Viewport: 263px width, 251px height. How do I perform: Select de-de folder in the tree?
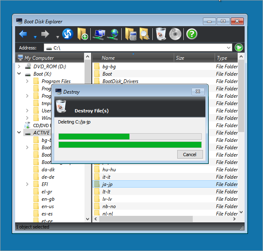(48, 177)
